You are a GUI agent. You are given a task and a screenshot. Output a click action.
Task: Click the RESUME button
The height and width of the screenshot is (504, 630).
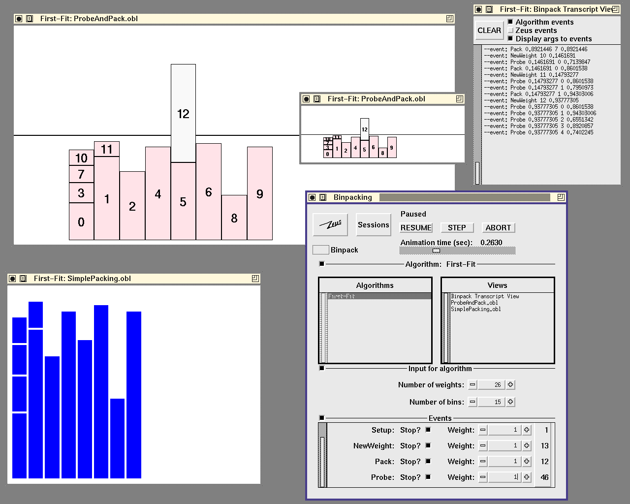coord(416,228)
